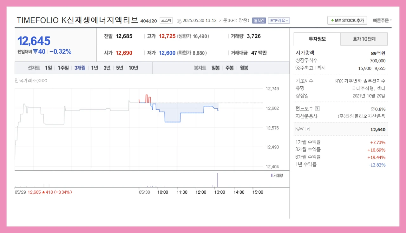Toggle the 실시간 real-time update badge
The image size is (406, 233).
point(259,20)
